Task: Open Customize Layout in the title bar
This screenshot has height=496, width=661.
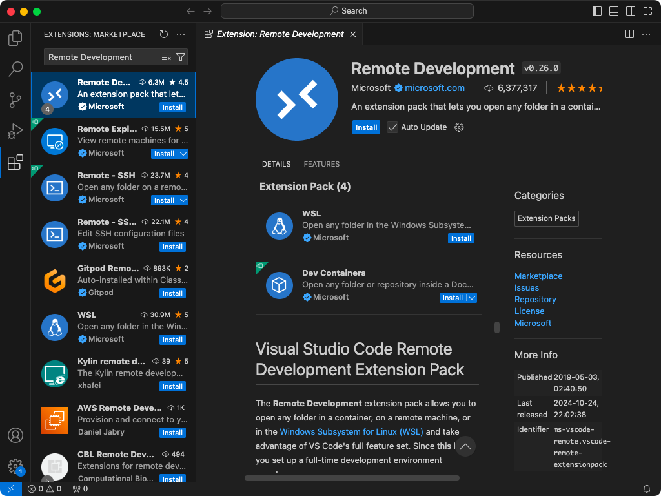Action: pyautogui.click(x=647, y=11)
